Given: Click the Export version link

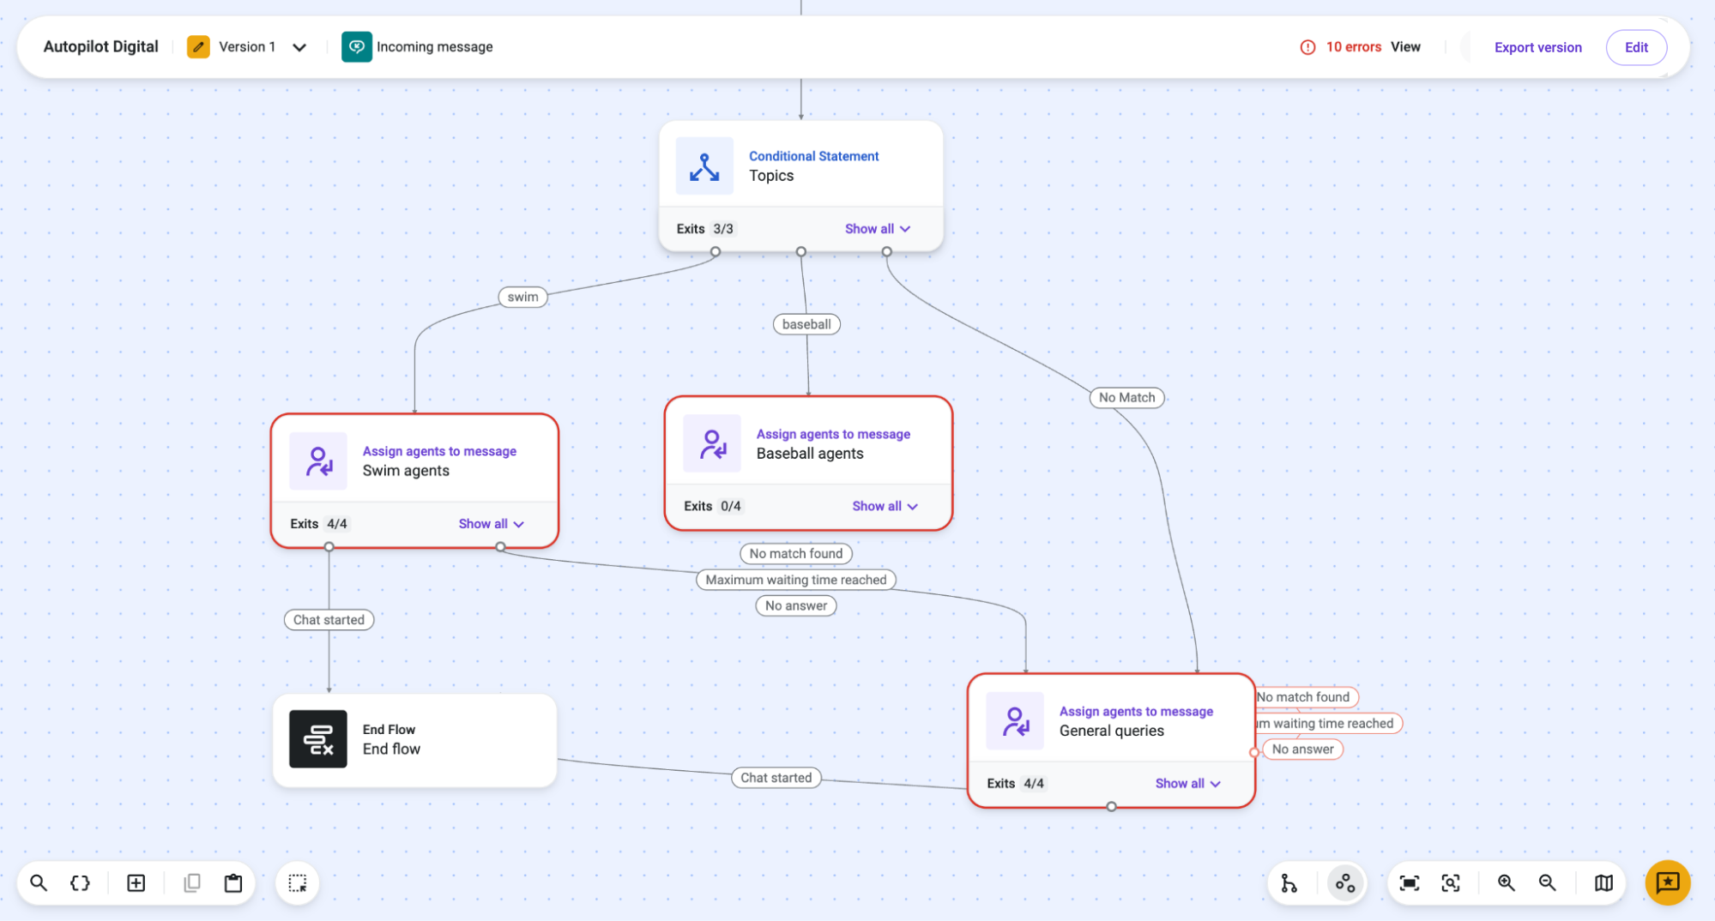Looking at the screenshot, I should click(x=1537, y=47).
